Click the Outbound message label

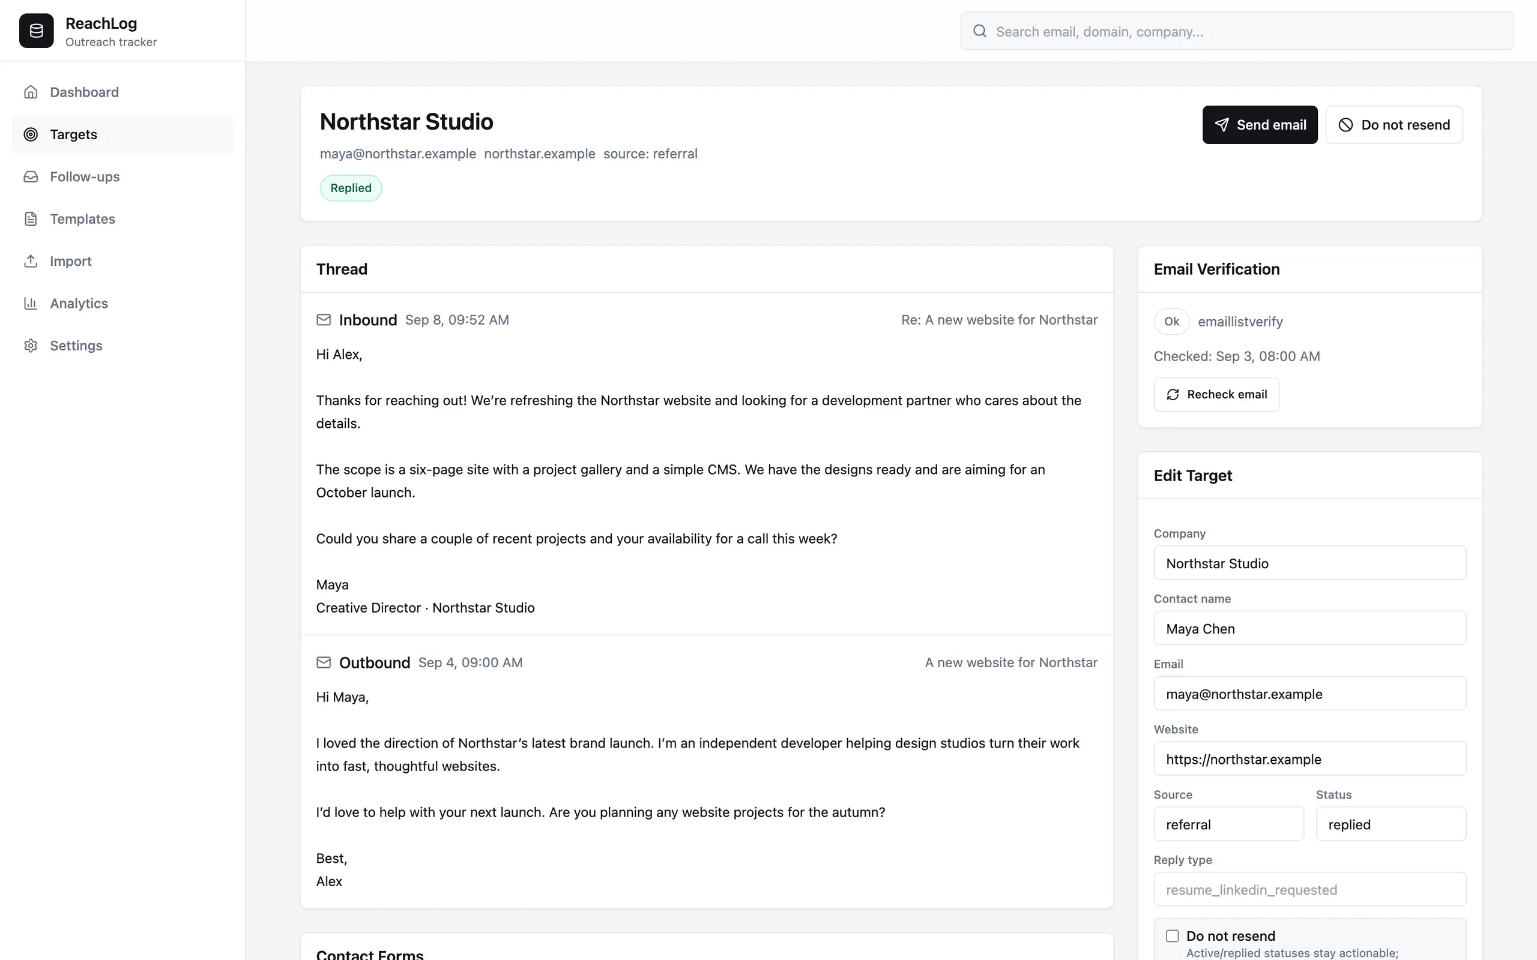374,662
